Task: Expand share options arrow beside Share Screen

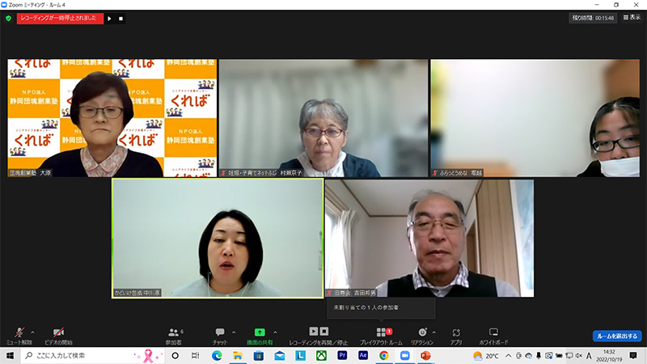Action: click(275, 332)
